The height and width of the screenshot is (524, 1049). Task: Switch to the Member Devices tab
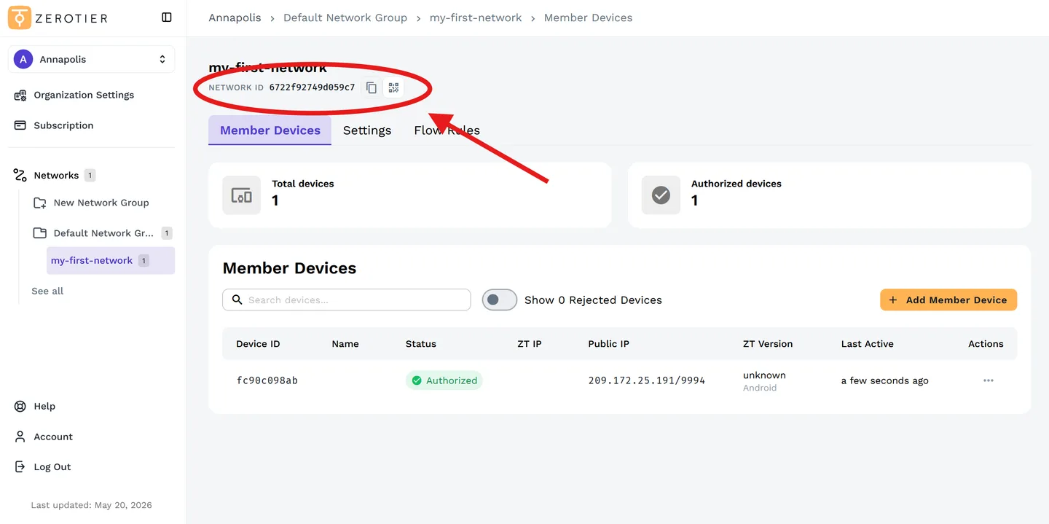[270, 130]
